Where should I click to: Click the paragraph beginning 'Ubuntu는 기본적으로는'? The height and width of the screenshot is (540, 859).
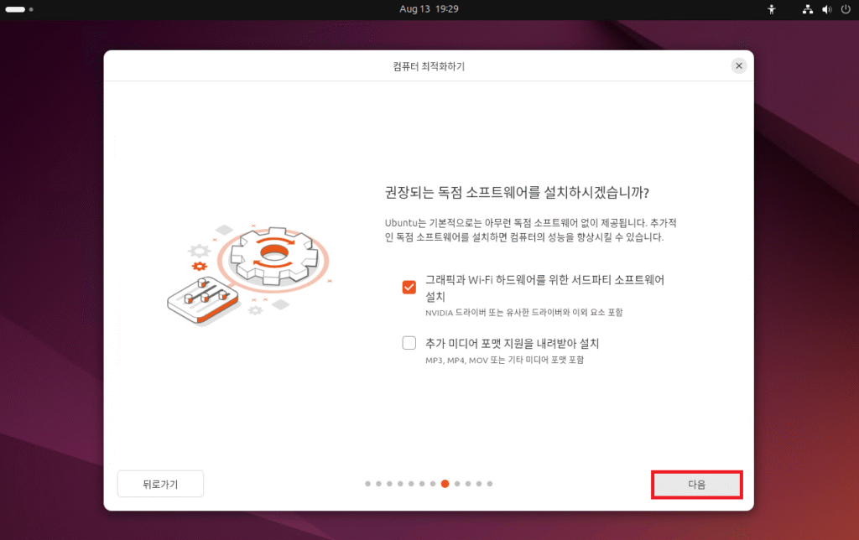[x=530, y=230]
